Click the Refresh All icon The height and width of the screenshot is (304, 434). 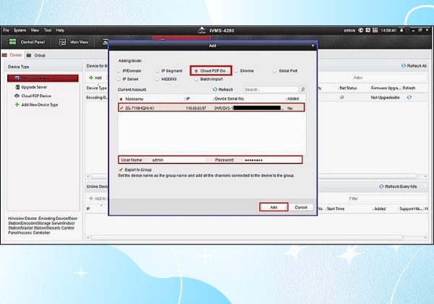[x=404, y=66]
